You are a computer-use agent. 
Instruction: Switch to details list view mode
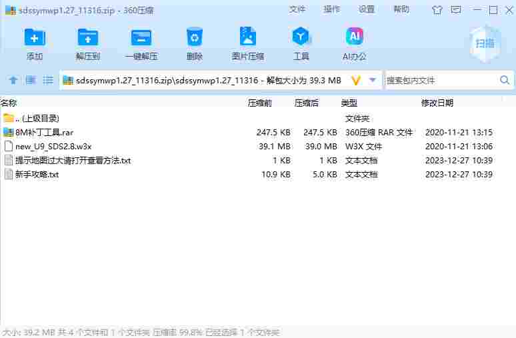(48, 80)
